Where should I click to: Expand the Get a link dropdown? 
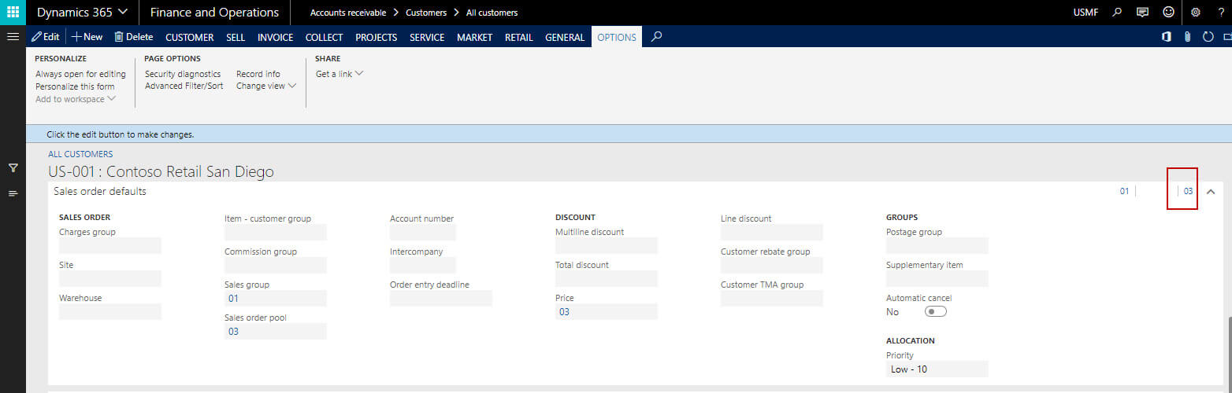click(340, 74)
